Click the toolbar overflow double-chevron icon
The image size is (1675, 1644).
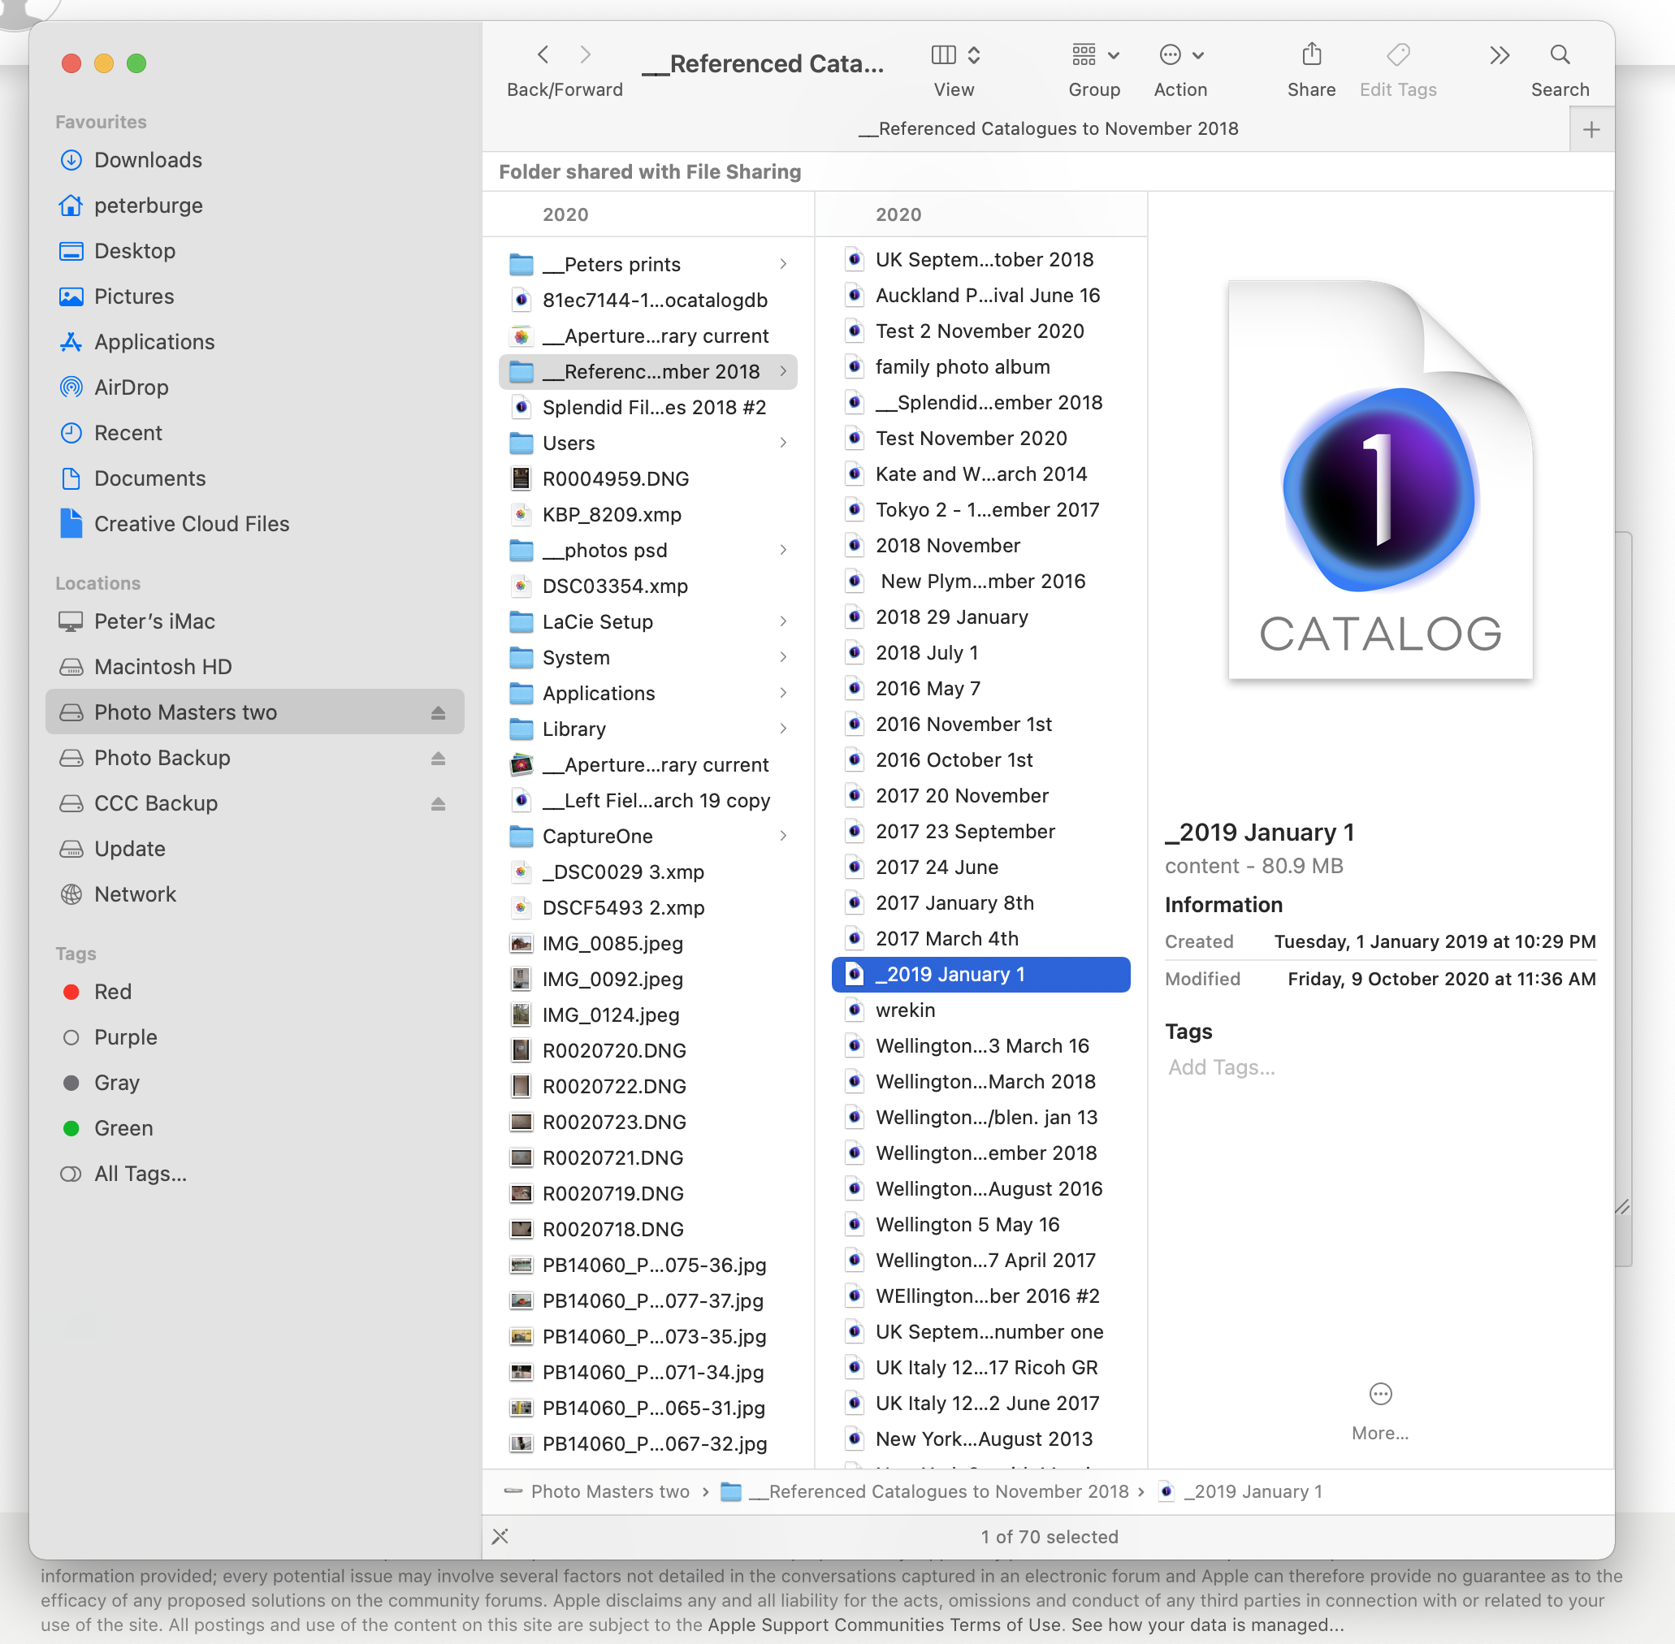pos(1499,56)
